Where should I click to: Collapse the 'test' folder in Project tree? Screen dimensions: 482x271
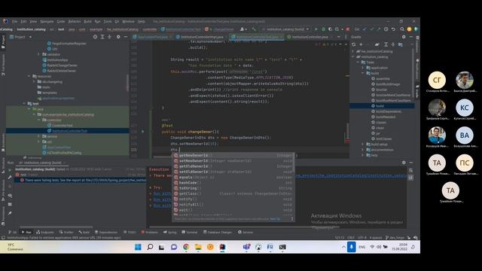24,104
